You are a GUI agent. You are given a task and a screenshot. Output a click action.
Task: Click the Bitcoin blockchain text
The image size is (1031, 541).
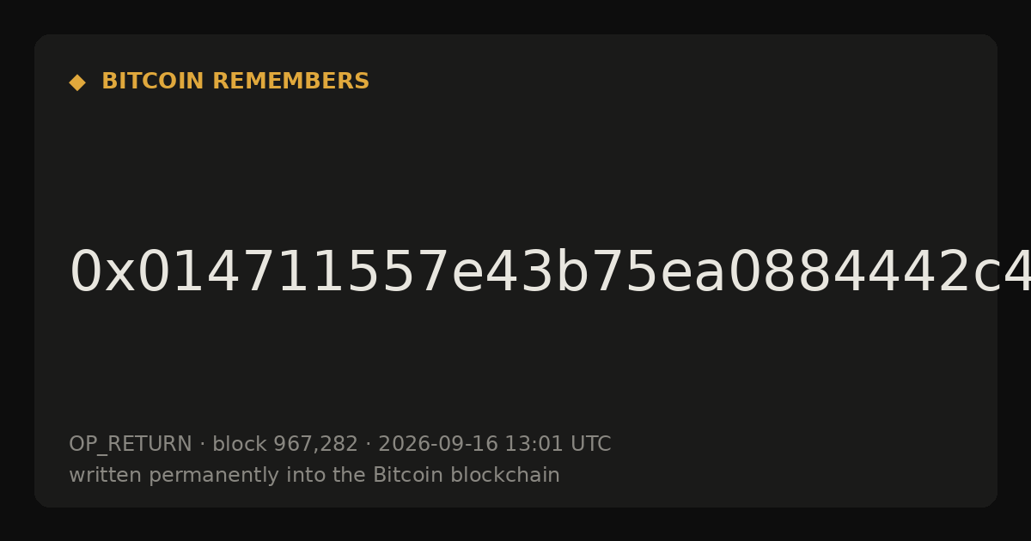467,475
